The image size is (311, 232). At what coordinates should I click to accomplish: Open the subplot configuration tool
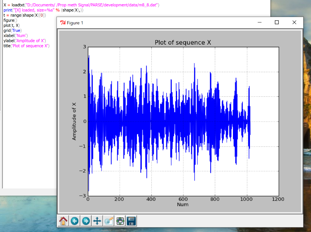point(120,221)
